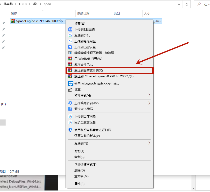Expand the 打开方式(H) submenu arrow

(149, 95)
